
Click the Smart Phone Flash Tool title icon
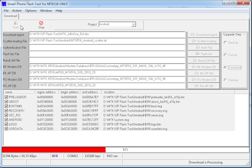point(4,4)
